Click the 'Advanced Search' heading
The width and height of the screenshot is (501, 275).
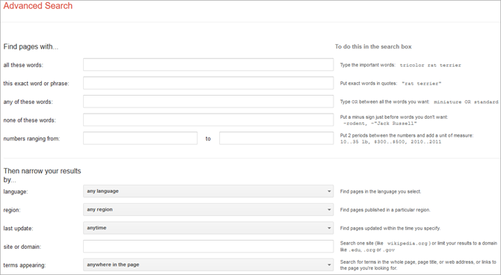click(38, 6)
